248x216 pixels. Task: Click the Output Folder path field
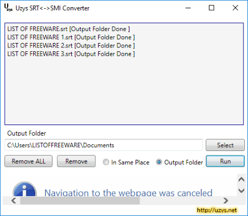click(104, 145)
